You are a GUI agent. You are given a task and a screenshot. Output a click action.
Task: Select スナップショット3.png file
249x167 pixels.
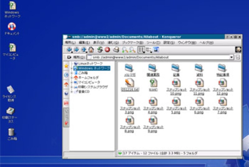point(129,106)
